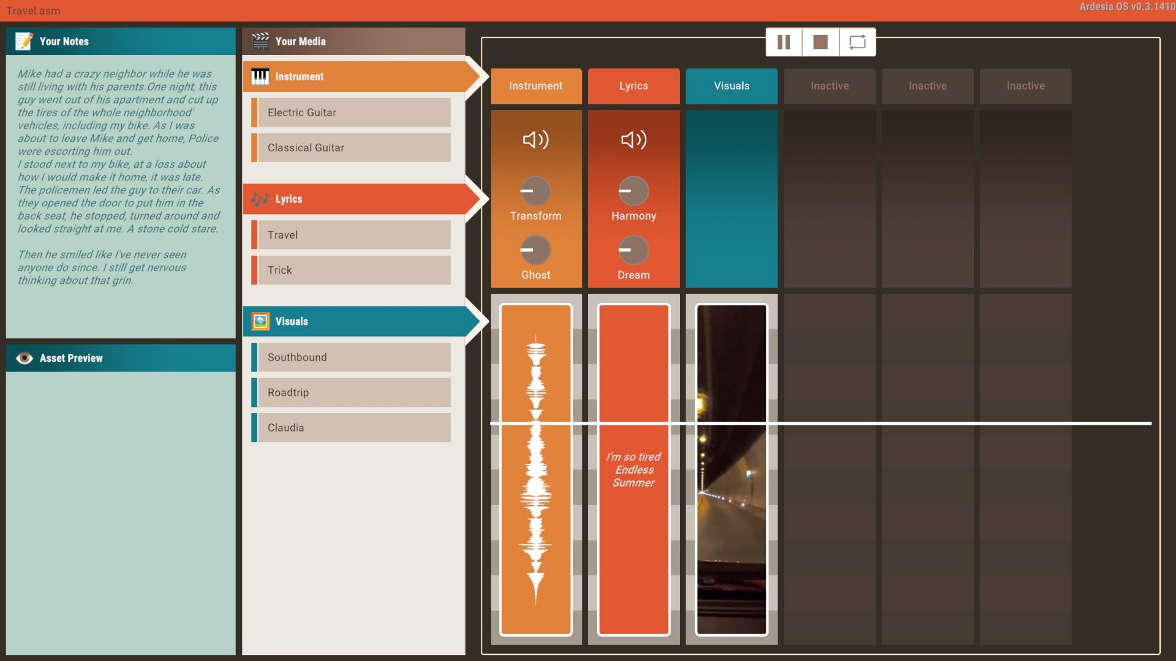Adjust the Dream effect knob
The image size is (1176, 661).
coord(633,250)
